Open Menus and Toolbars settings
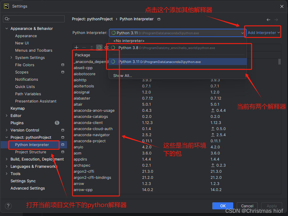This screenshot has height=216, width=288. point(33,50)
